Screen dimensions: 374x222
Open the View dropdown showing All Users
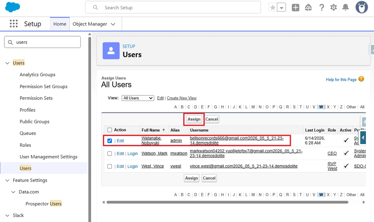[138, 98]
